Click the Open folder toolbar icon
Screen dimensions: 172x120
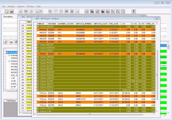pos(12,11)
